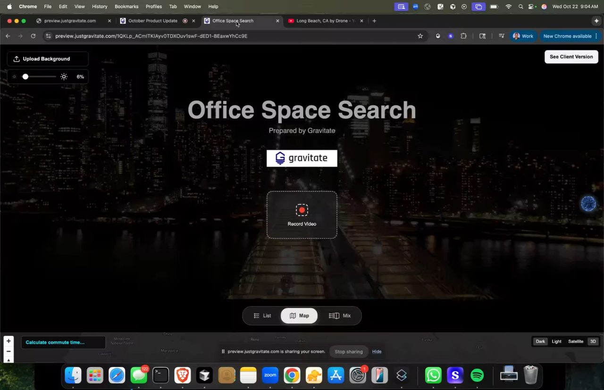Viewport: 604px width, 390px height.
Task: Select the Map view option
Action: [299, 316]
